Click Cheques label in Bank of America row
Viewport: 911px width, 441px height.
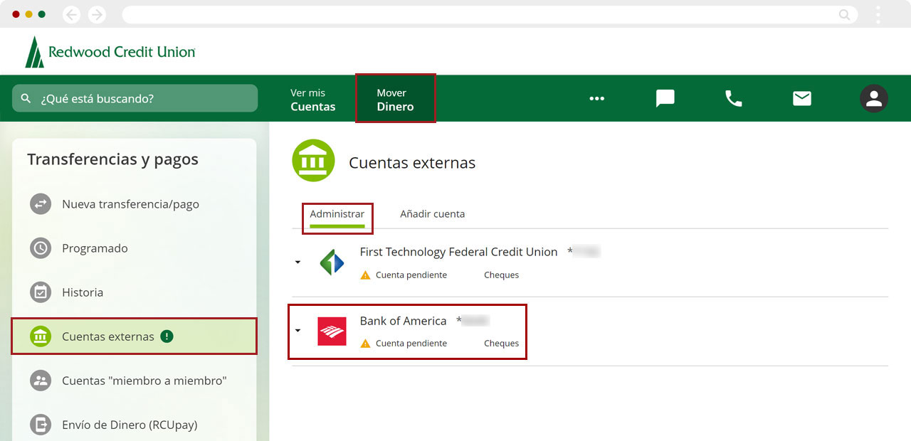501,343
